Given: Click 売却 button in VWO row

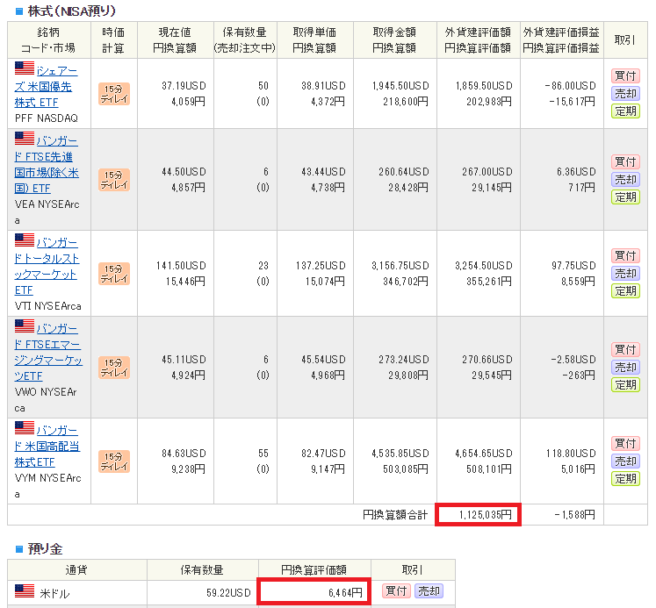Looking at the screenshot, I should point(625,367).
